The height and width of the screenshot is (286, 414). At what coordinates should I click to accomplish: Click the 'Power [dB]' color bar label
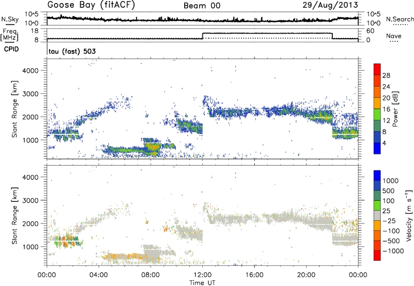point(395,109)
